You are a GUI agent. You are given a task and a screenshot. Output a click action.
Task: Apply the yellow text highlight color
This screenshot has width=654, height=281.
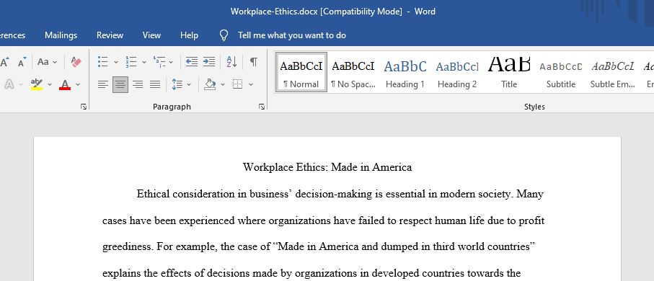[37, 84]
